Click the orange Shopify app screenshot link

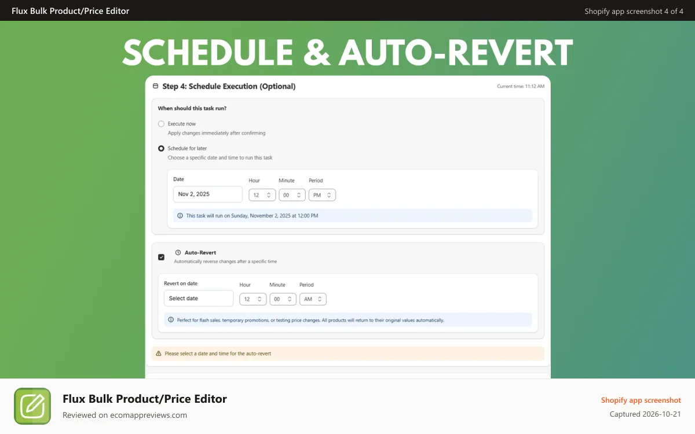coord(641,400)
